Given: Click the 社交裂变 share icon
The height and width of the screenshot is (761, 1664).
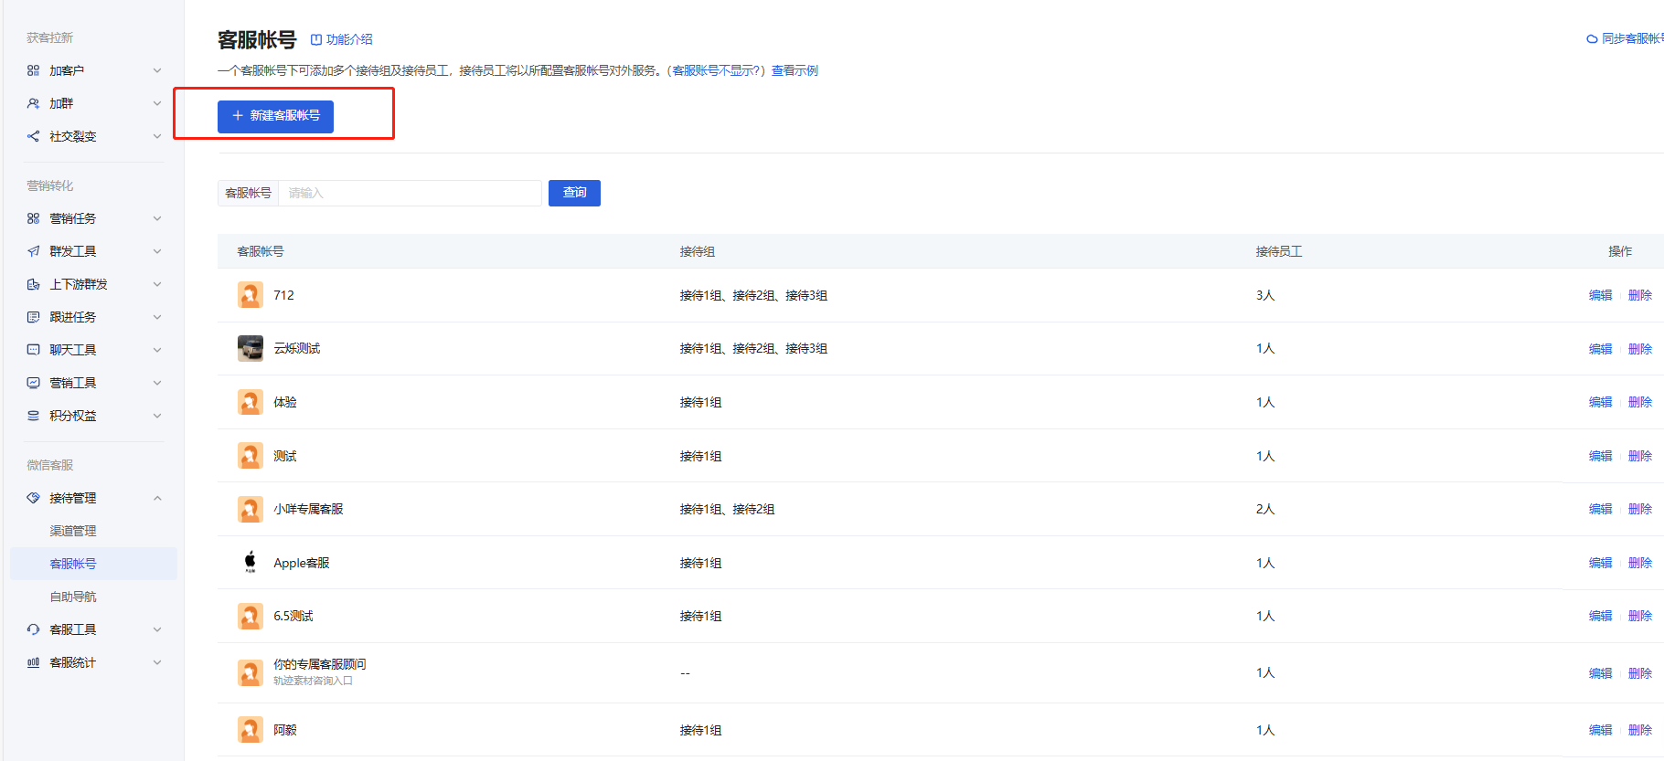Looking at the screenshot, I should pyautogui.click(x=33, y=136).
